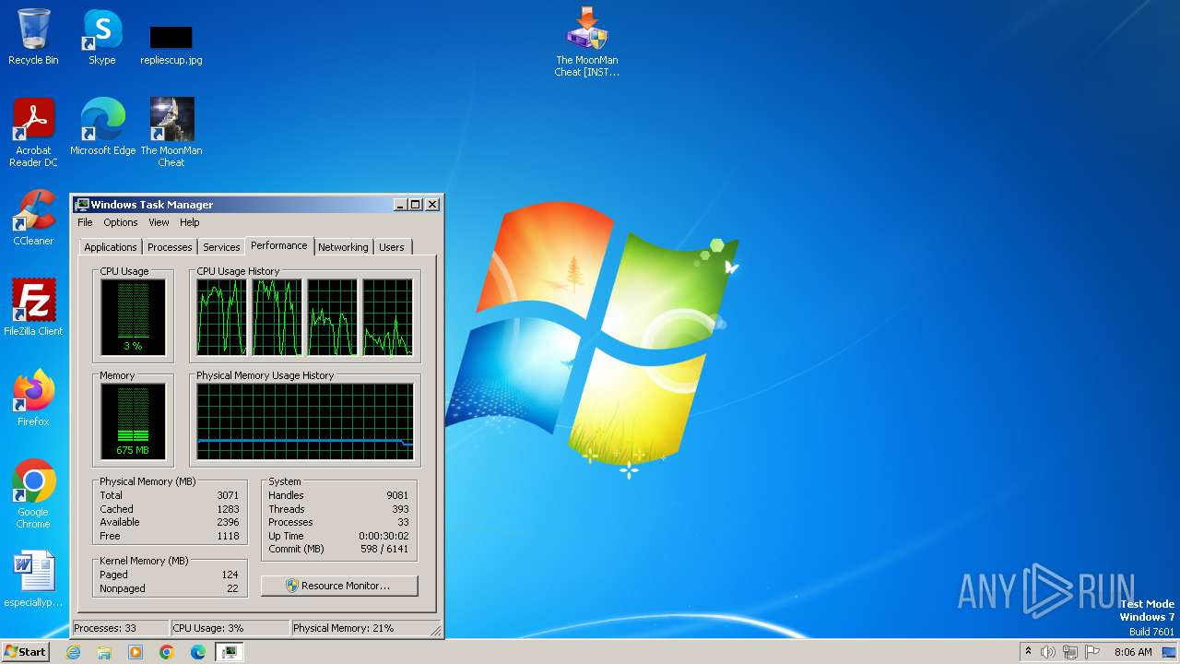Maximize the Windows Task Manager window

pos(416,205)
